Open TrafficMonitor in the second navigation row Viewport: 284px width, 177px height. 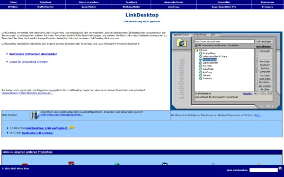click(x=45, y=7)
